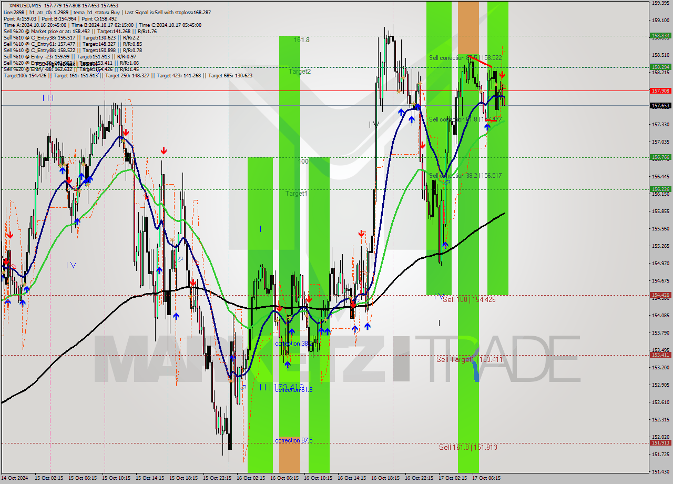Image resolution: width=673 pixels, height=484 pixels.
Task: Click the red 153.411 price tag
Action: 660,355
